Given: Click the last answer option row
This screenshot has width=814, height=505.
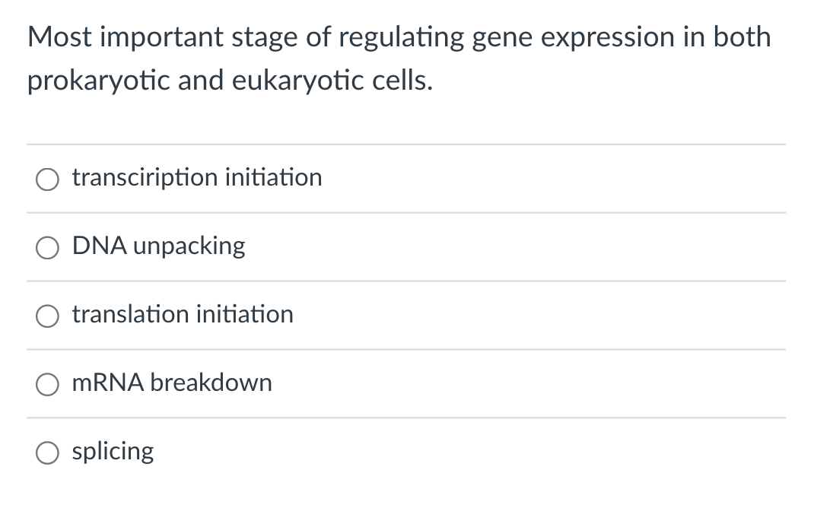Looking at the screenshot, I should (x=407, y=452).
